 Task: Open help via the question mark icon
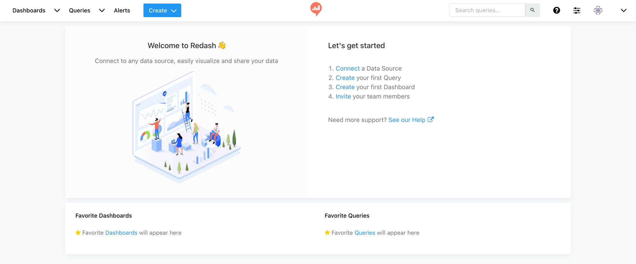click(x=556, y=10)
